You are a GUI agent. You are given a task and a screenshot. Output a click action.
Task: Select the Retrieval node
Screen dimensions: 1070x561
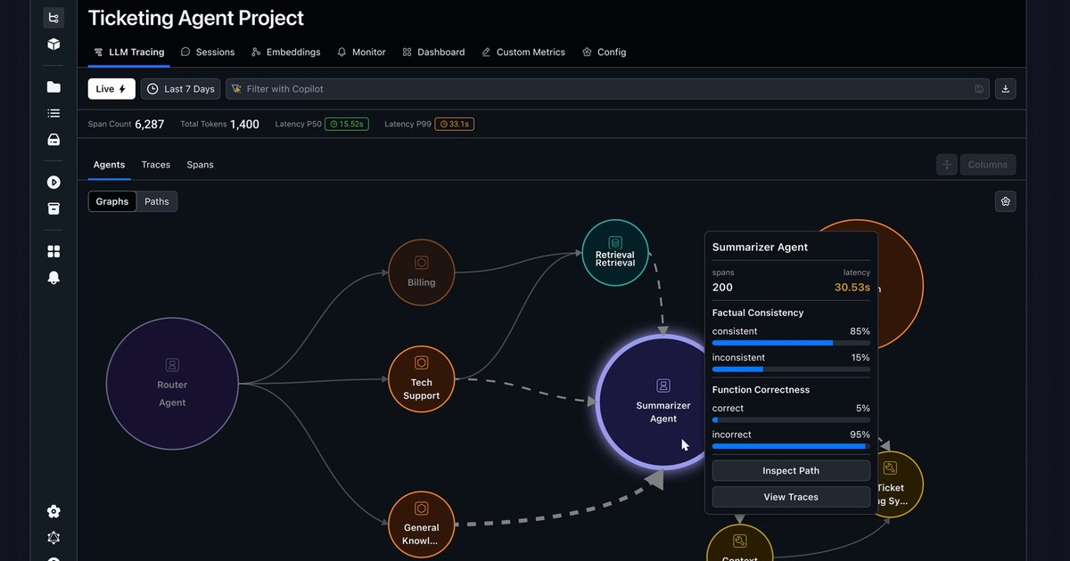coord(615,253)
